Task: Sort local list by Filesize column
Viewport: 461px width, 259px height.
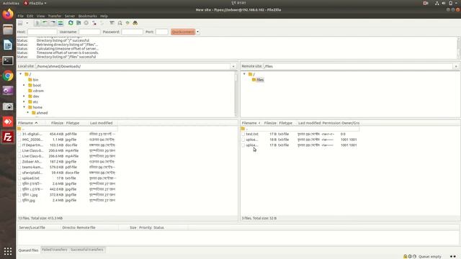Action: [57, 123]
